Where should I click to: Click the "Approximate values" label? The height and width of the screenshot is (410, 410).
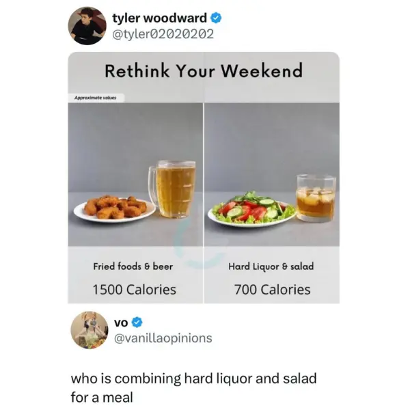click(x=95, y=98)
